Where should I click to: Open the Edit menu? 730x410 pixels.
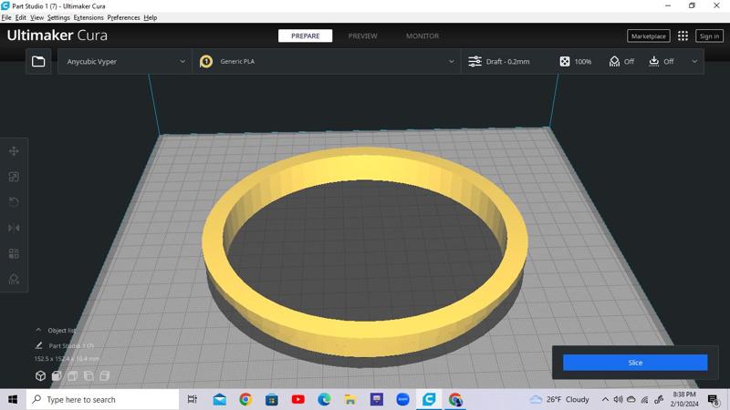tap(20, 17)
